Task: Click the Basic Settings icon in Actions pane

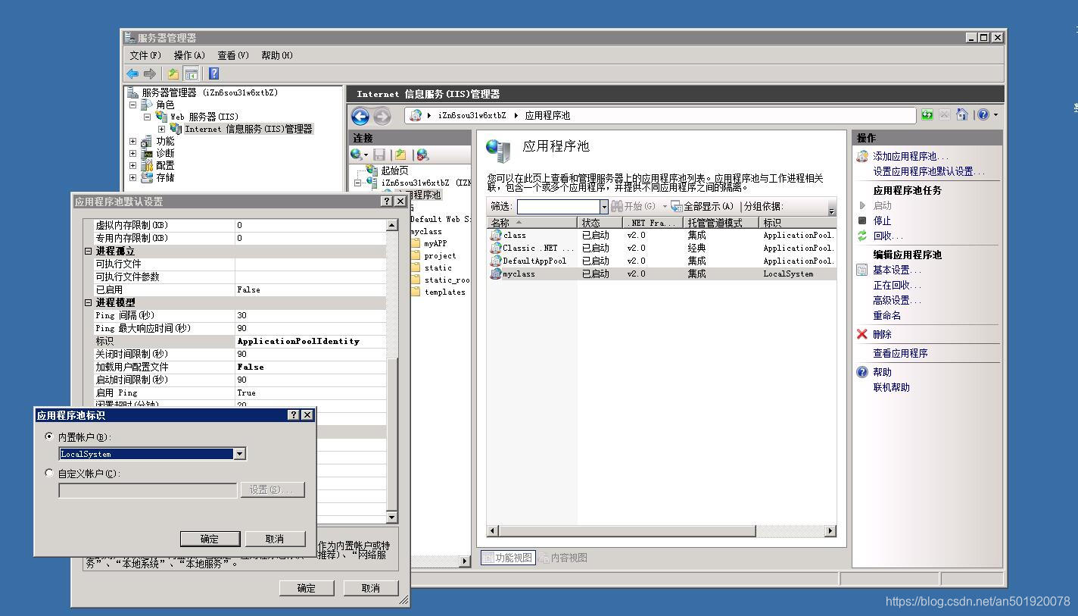Action: point(862,270)
